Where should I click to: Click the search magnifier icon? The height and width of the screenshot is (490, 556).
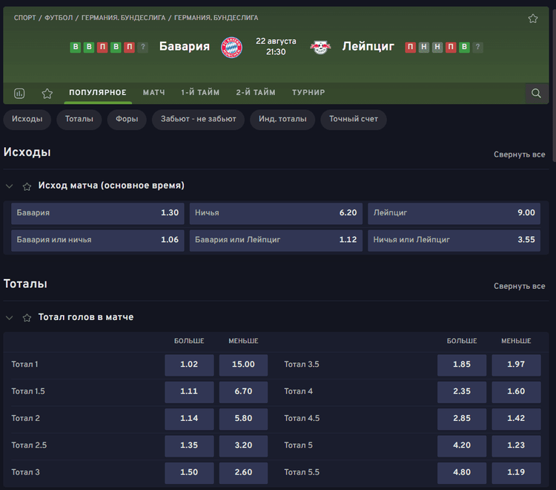(536, 94)
